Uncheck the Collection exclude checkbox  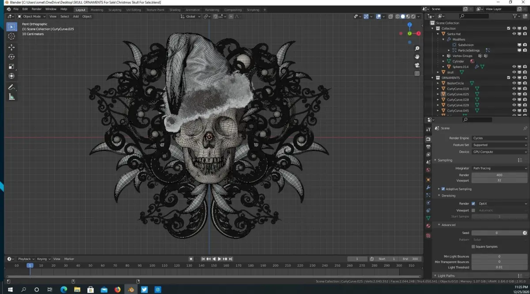(x=509, y=29)
